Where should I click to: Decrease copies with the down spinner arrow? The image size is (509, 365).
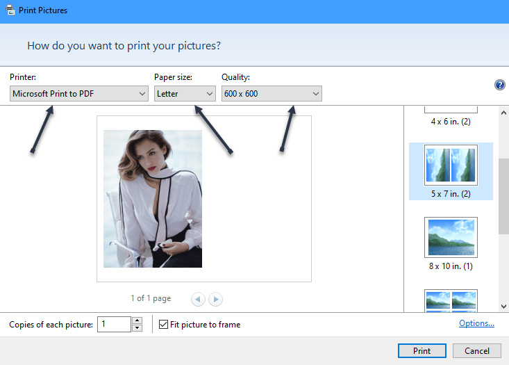137,328
